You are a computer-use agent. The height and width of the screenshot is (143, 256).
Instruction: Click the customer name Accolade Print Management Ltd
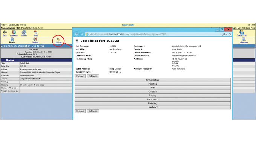coord(186,46)
